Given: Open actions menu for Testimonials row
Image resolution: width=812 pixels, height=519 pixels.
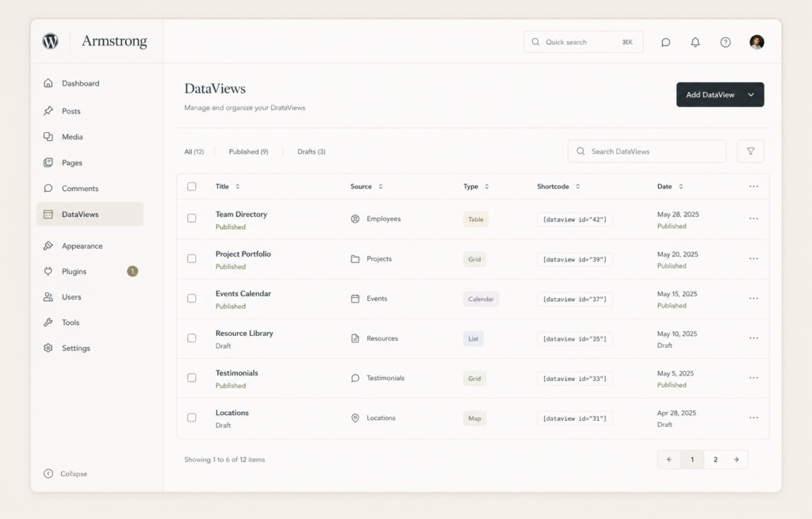Looking at the screenshot, I should click(x=753, y=378).
